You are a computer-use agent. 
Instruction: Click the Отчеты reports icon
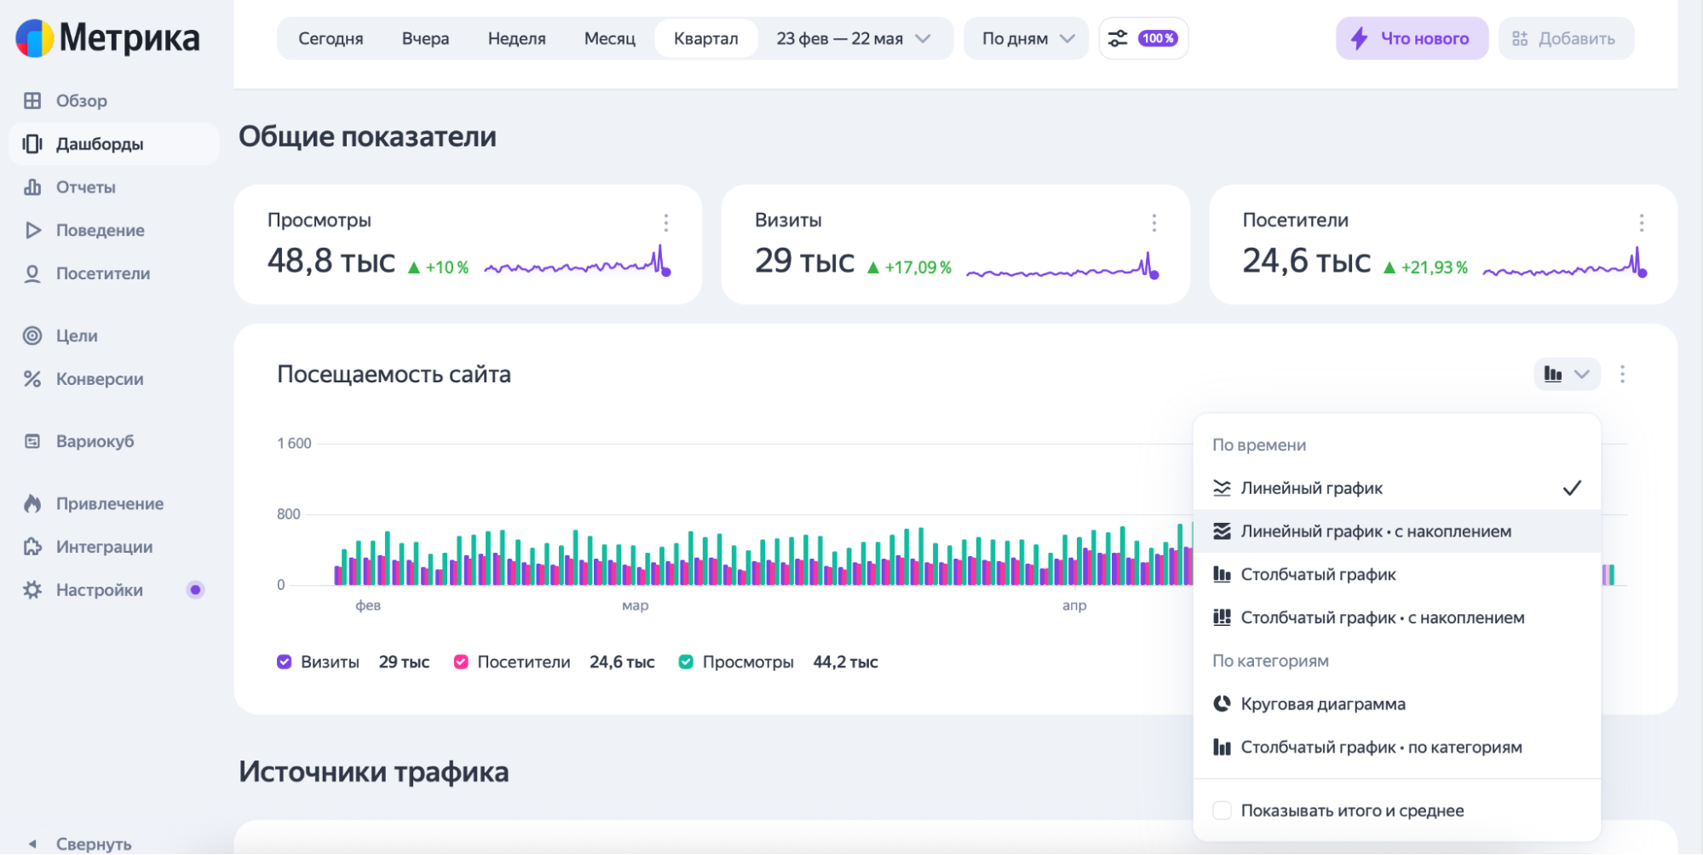(x=32, y=186)
